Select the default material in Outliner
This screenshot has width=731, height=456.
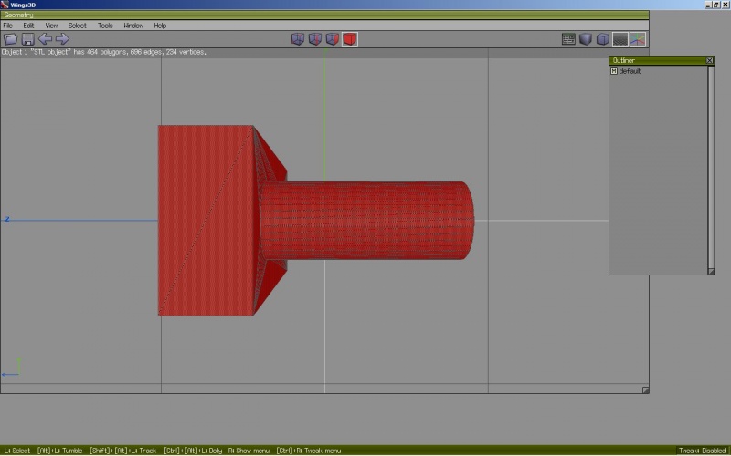pyautogui.click(x=630, y=71)
